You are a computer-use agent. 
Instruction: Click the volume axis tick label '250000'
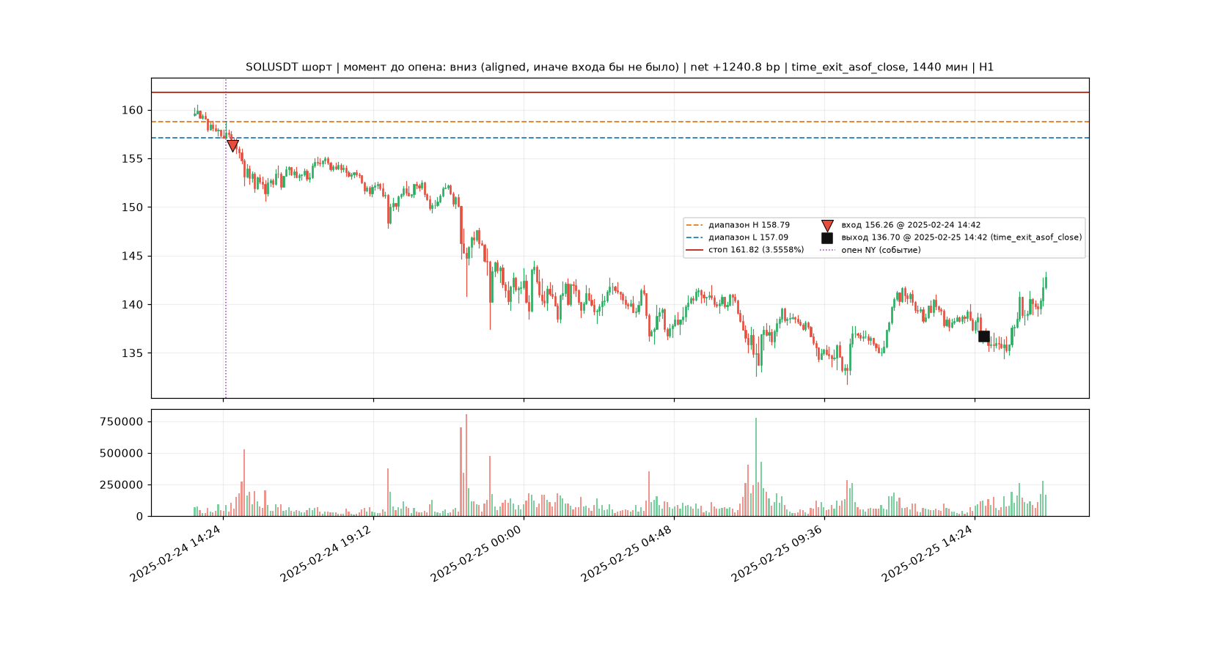[x=122, y=485]
